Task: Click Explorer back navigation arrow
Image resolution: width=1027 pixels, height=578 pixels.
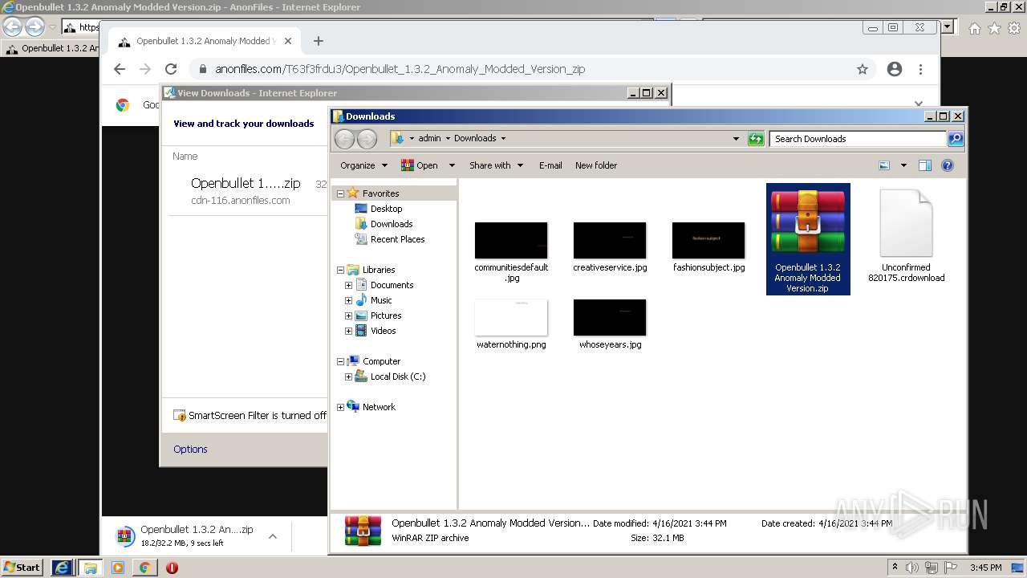Action: 344,139
